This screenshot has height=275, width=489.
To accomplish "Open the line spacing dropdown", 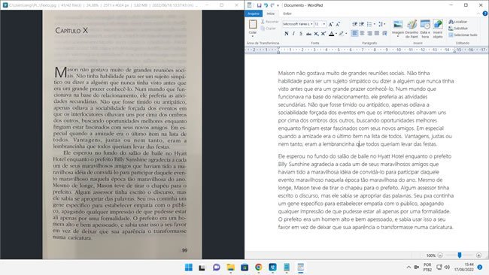I will tap(382, 24).
